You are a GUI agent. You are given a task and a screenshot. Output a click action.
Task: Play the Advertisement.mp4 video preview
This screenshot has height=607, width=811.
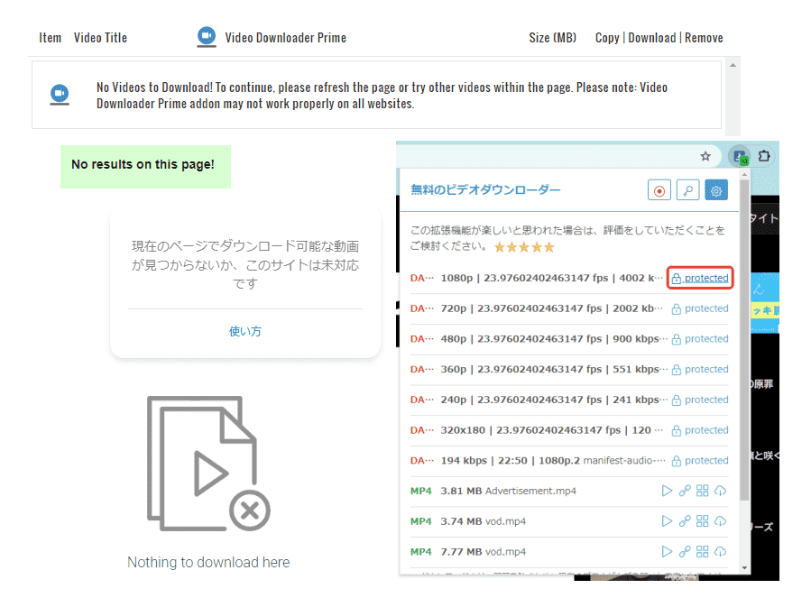point(667,491)
